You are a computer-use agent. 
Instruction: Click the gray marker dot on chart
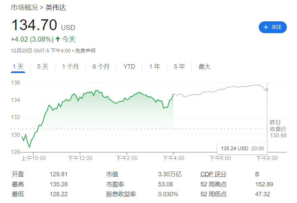coord(267,90)
